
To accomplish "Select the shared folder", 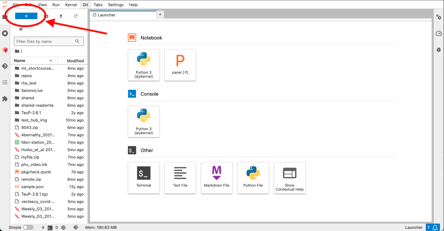I will pos(49,98).
